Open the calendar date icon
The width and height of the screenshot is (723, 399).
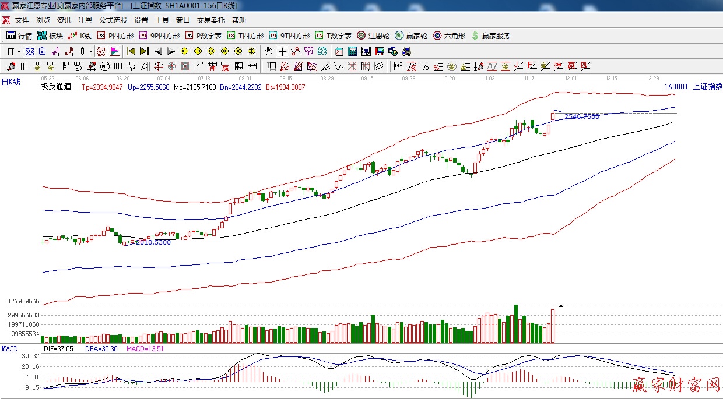338,51
